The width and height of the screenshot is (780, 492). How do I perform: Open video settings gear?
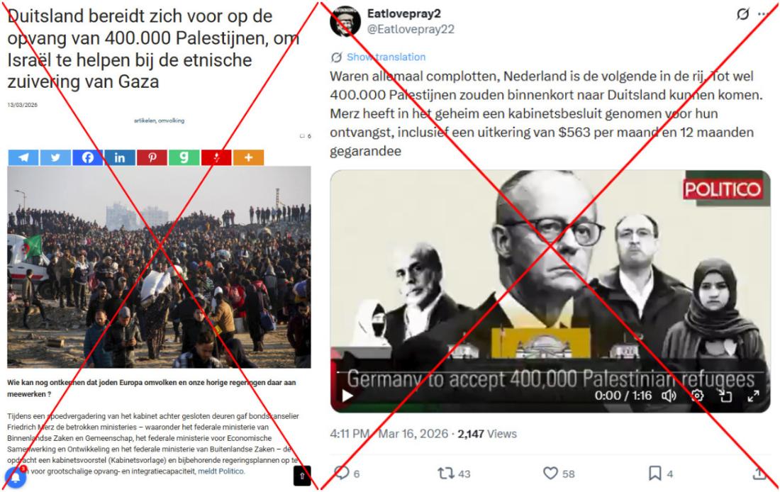[698, 396]
